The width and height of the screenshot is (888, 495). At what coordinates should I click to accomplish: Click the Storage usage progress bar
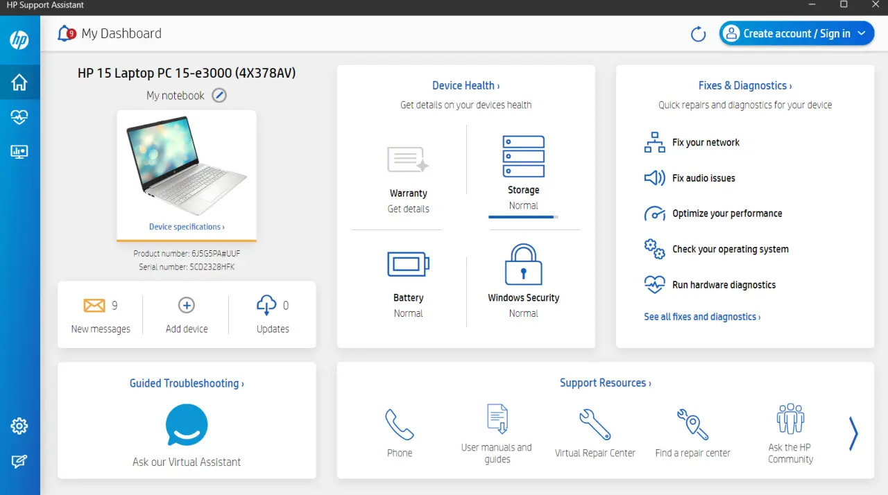tap(523, 217)
